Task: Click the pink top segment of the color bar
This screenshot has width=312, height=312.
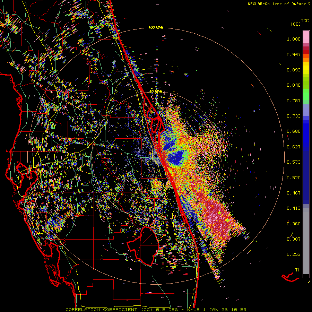Action: tap(306, 37)
